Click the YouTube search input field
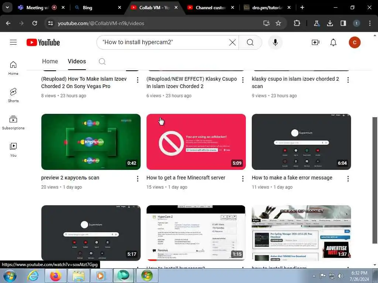378x283 pixels. (x=164, y=42)
